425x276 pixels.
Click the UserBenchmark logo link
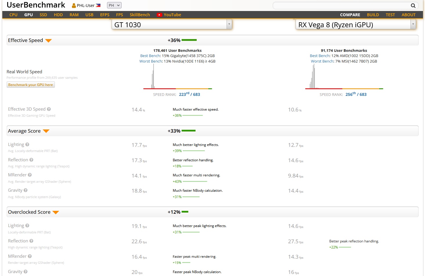36,5
